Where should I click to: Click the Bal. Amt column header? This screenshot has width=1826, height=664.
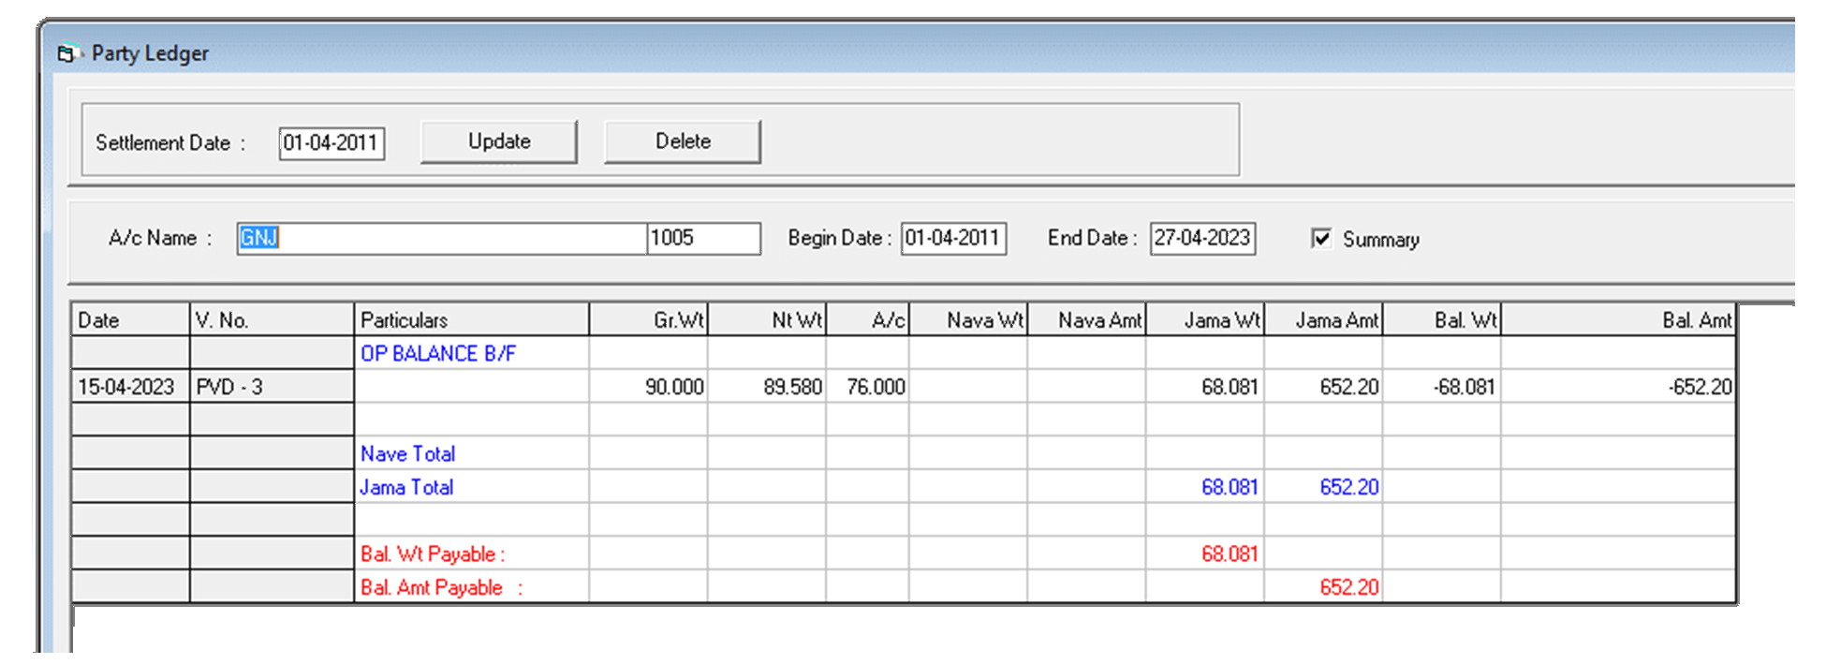pos(1618,320)
